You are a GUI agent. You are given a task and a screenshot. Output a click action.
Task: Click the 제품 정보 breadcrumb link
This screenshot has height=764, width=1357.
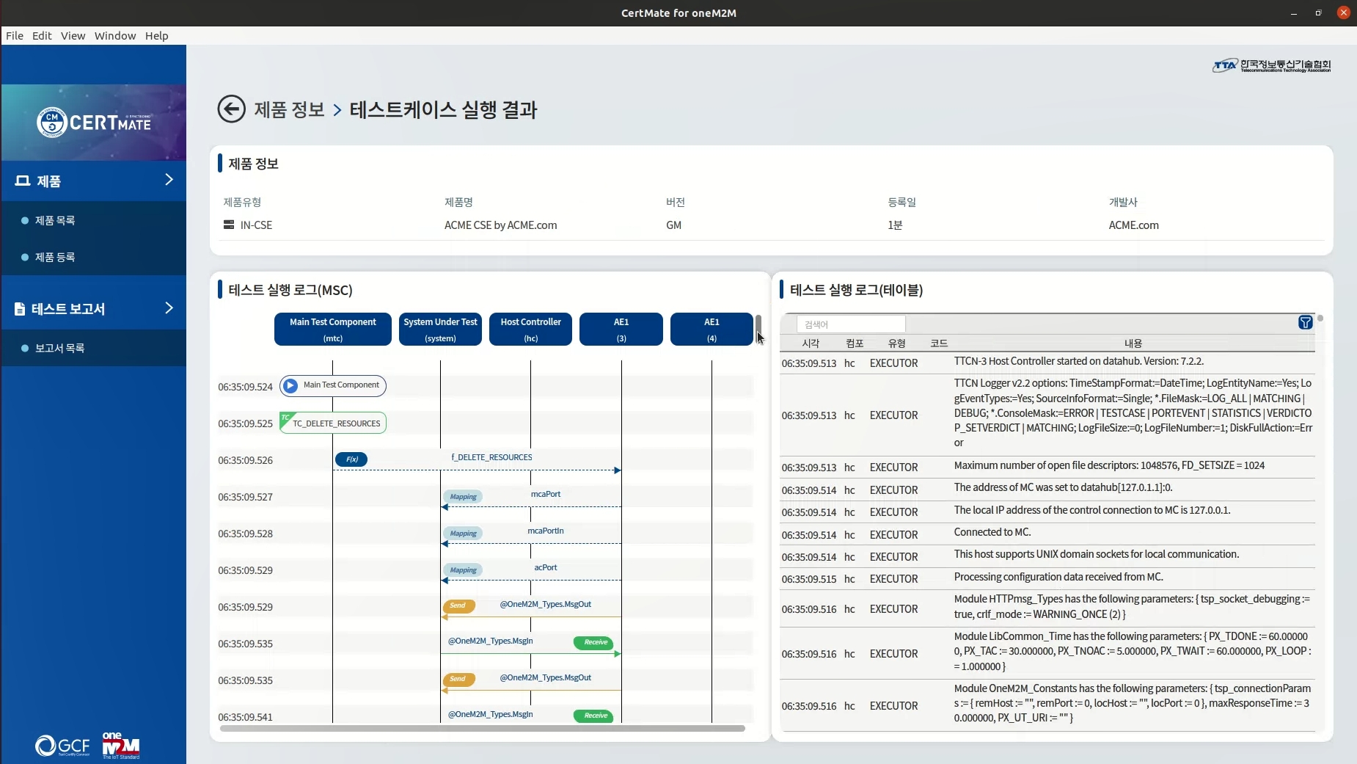pyautogui.click(x=289, y=109)
